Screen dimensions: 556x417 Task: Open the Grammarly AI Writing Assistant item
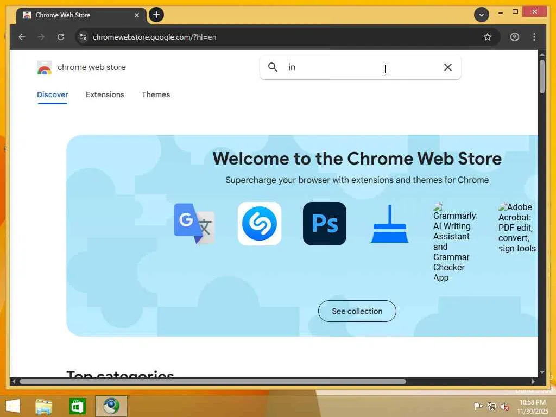point(454,243)
